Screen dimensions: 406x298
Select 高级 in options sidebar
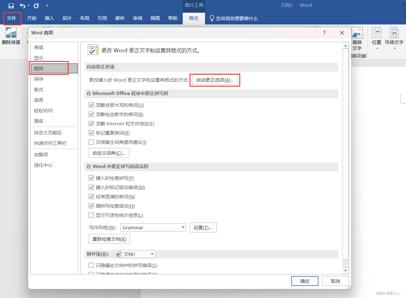pyautogui.click(x=54, y=121)
